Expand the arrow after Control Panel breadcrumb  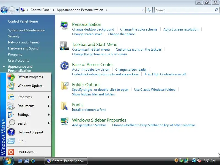53,10
